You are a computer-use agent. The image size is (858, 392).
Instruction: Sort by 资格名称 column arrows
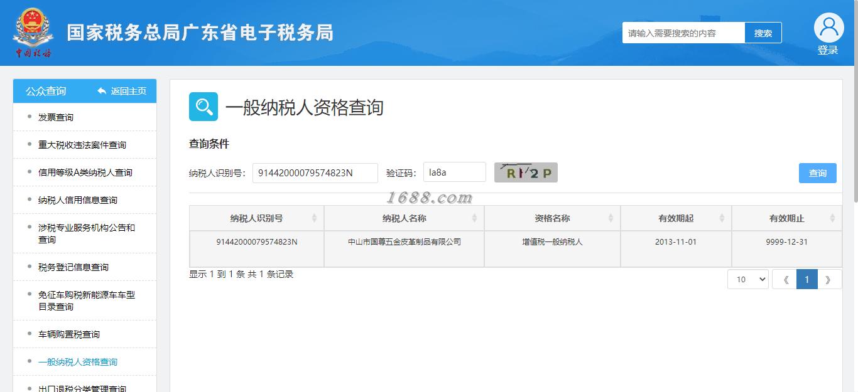point(611,218)
